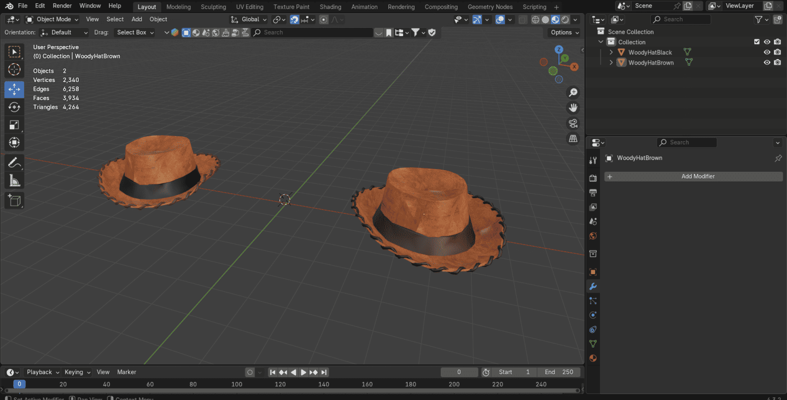The image size is (787, 400).
Task: Click the viewport zoom magnifier icon
Action: 573,92
